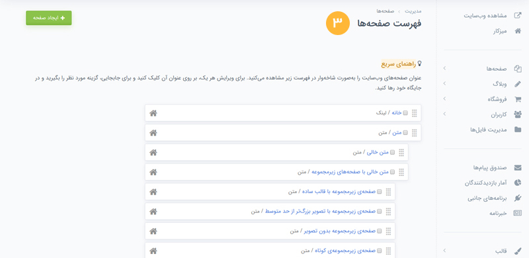The width and height of the screenshot is (529, 258).
Task: Expand the وبلاگ sidebar chevron
Action: point(444,84)
